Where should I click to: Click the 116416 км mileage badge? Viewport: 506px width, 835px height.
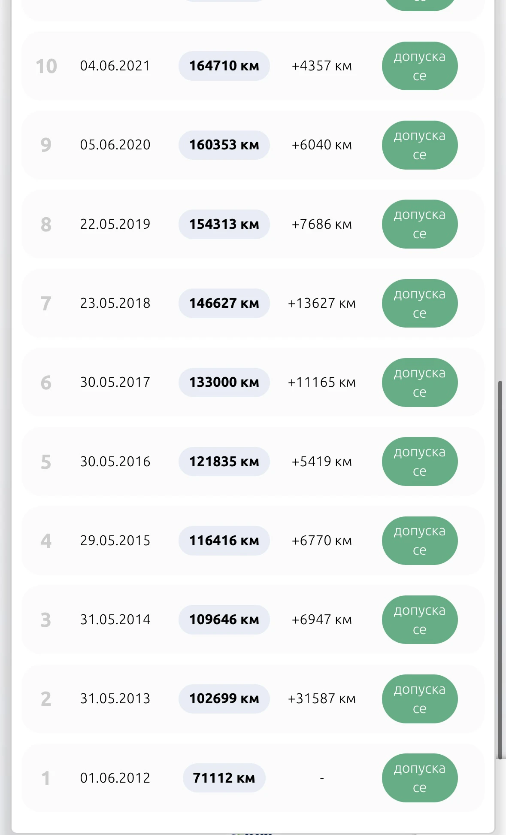(224, 540)
